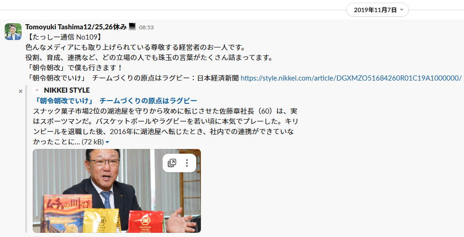Click the NIKKEI STYLE favicon icon
The height and width of the screenshot is (237, 464).
tap(37, 90)
